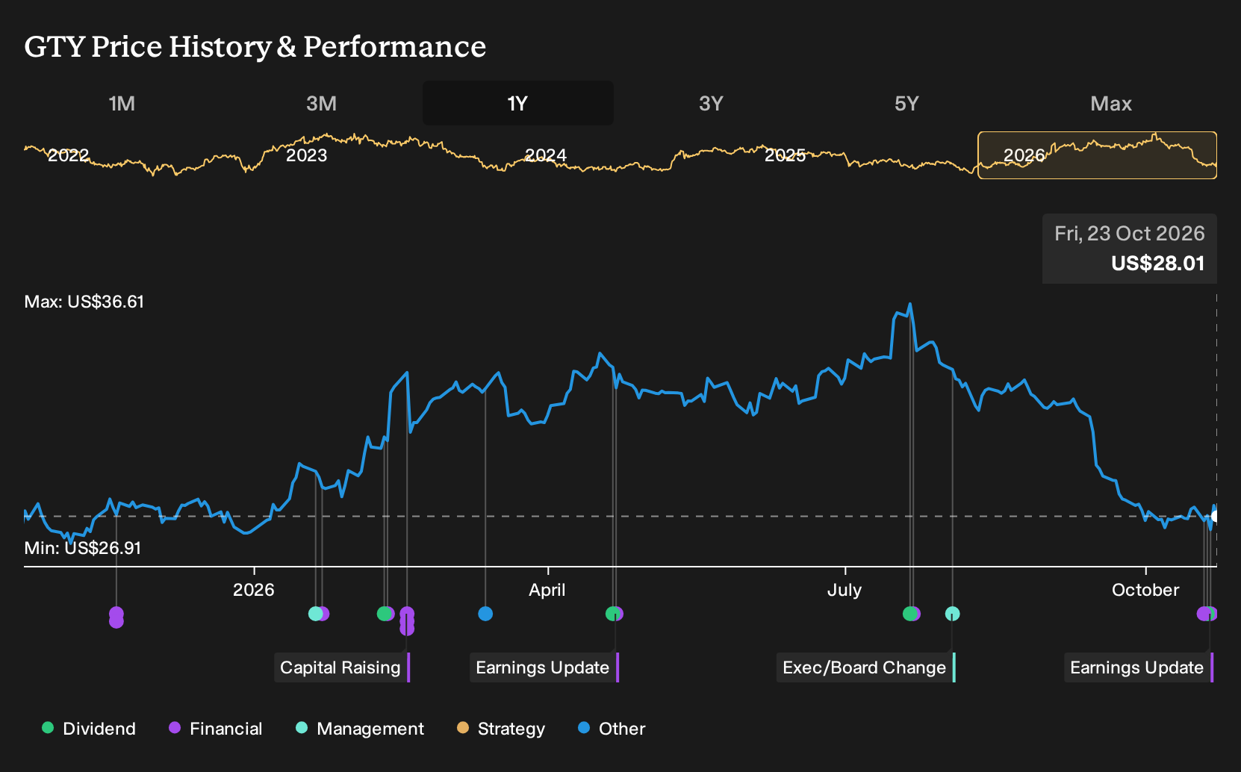Toggle the Other legend filter
The image size is (1241, 772).
[612, 729]
